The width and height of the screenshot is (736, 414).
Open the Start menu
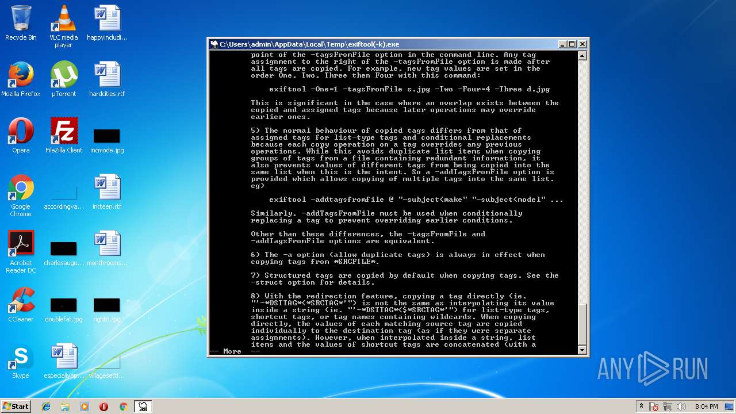coord(16,406)
